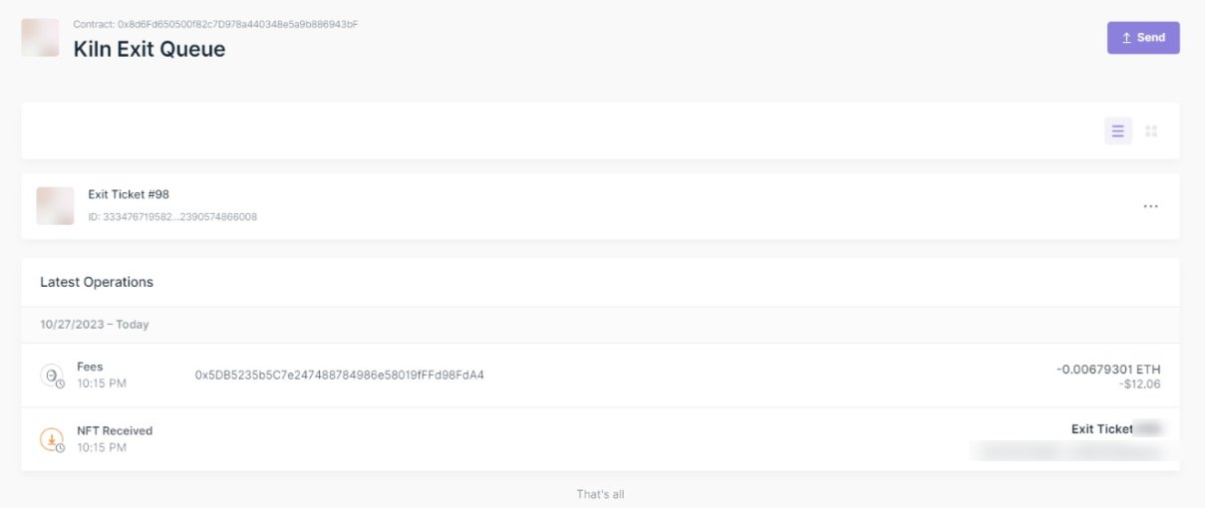The height and width of the screenshot is (508, 1205).
Task: Click the Exit Ticket name in NFT Received row
Action: click(1102, 429)
